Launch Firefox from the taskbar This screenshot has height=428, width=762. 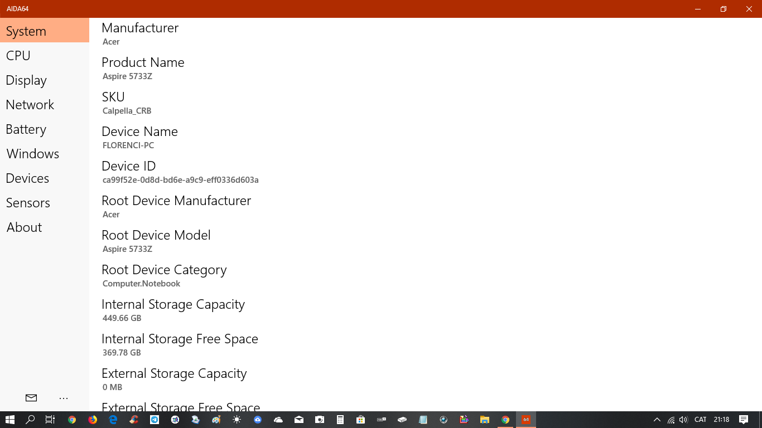pyautogui.click(x=93, y=420)
